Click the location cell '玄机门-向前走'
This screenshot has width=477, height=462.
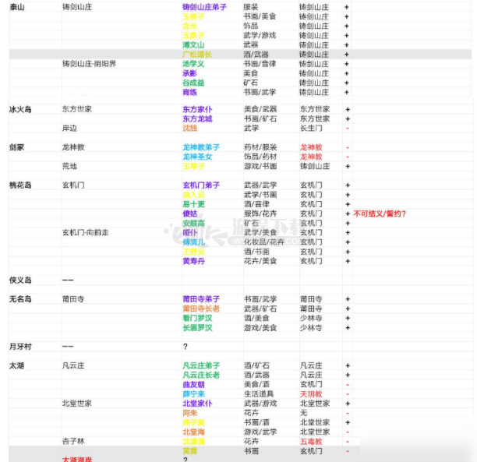pos(86,232)
